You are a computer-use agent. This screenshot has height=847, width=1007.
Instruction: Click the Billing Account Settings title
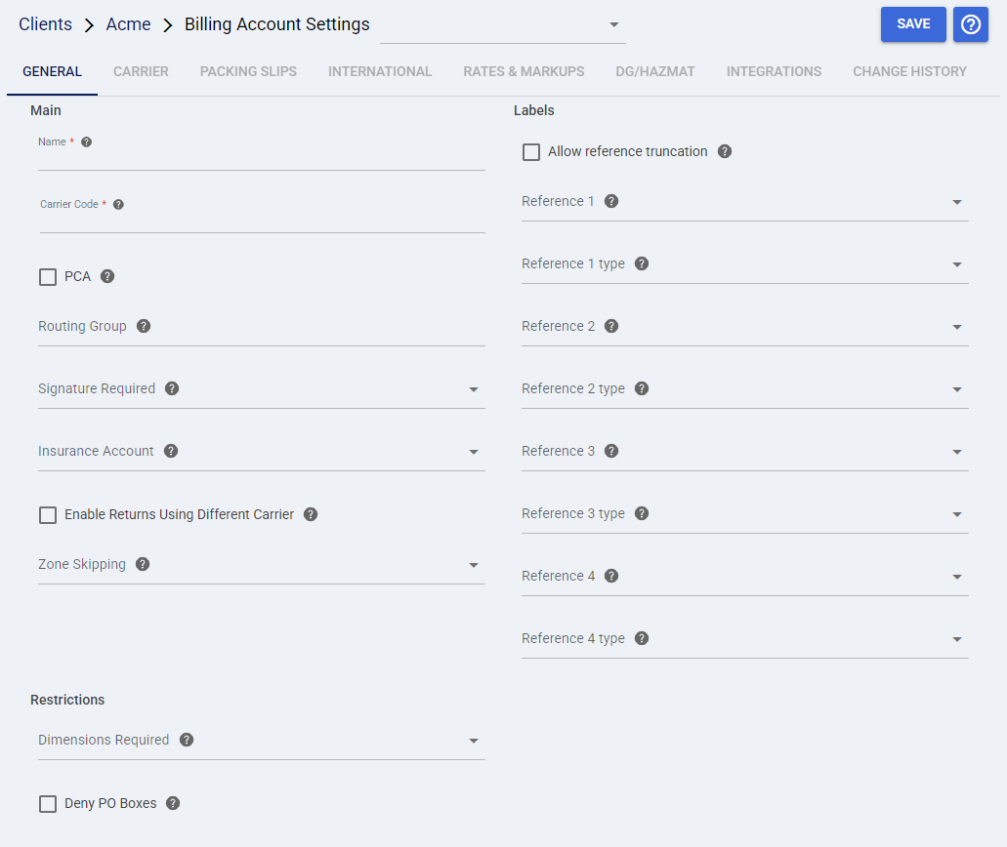pyautogui.click(x=276, y=24)
